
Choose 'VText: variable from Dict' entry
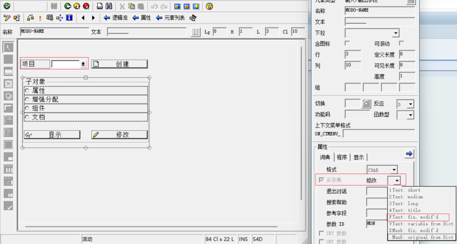(x=421, y=224)
